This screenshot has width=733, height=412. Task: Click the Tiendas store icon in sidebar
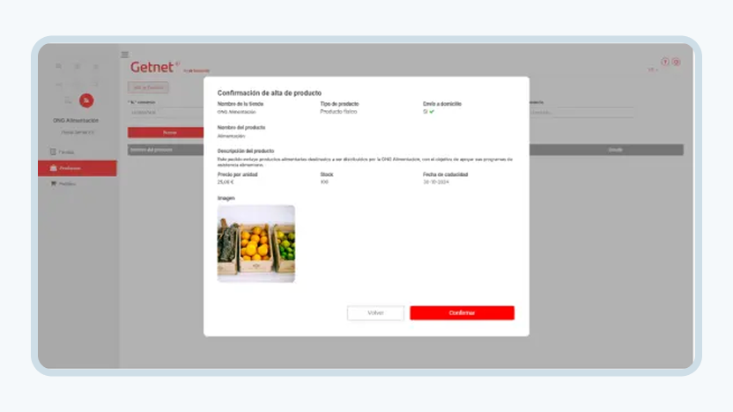53,151
